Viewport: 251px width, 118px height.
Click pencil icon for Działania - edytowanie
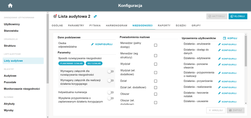219,59
